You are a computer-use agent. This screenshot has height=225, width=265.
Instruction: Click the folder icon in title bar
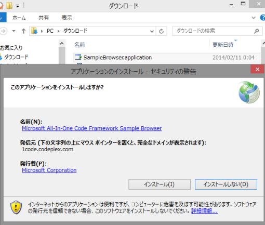click(x=9, y=6)
